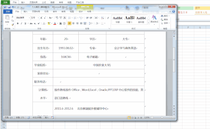Click the Sort A-Z icon

[103, 18]
